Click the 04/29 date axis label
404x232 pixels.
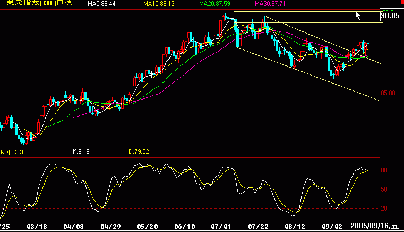pos(110,227)
